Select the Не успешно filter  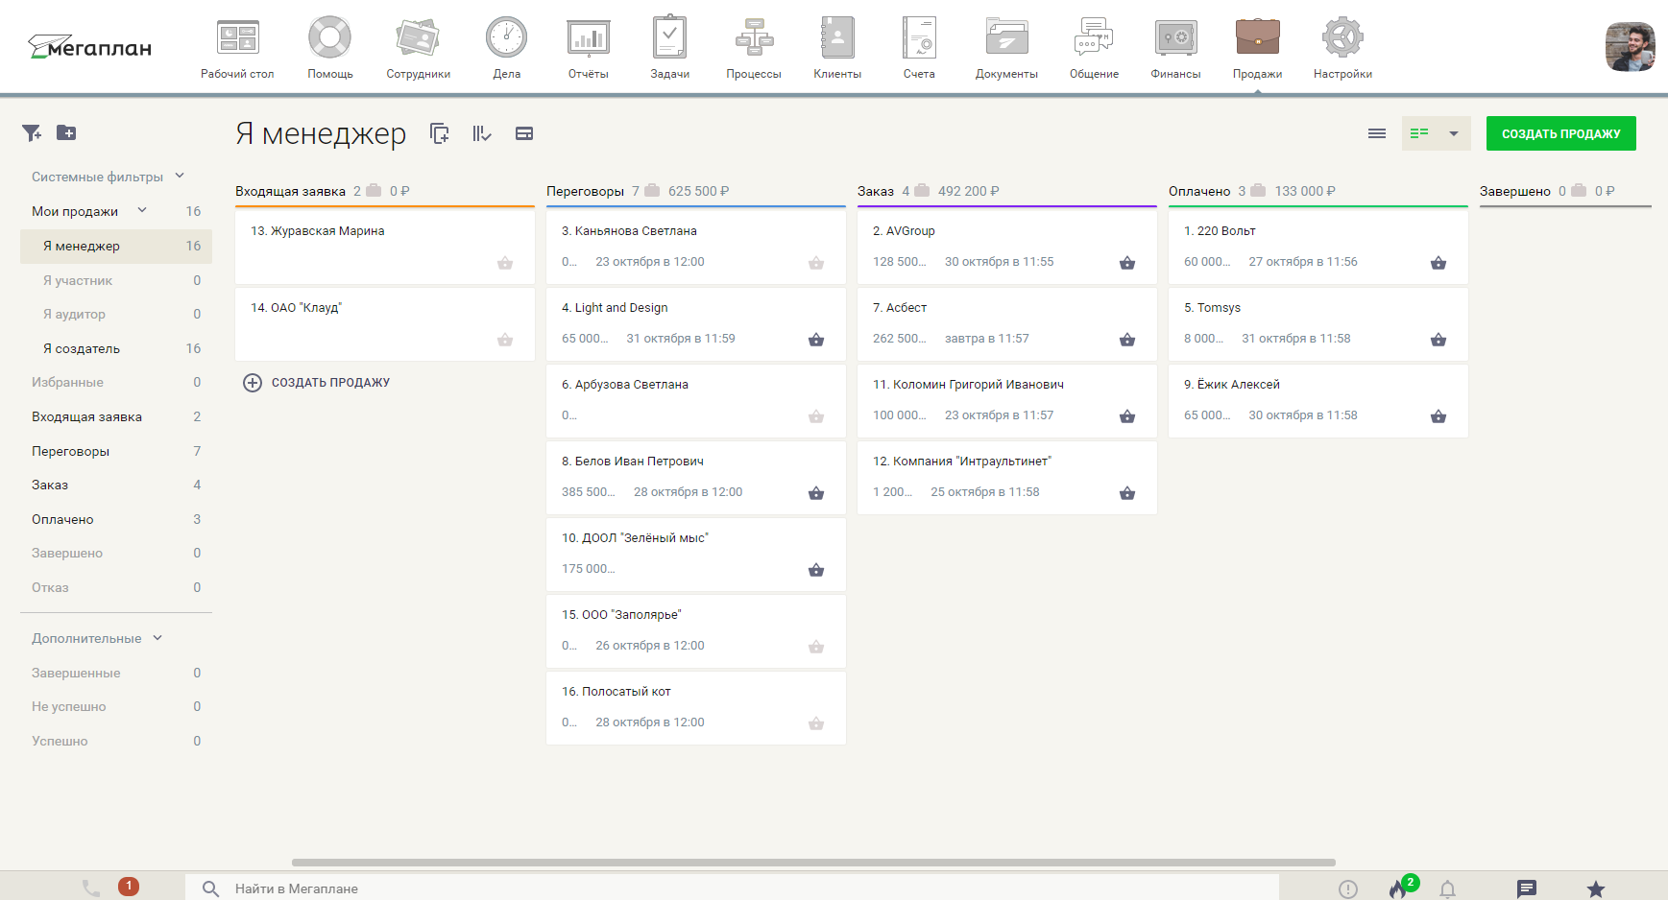(x=116, y=706)
